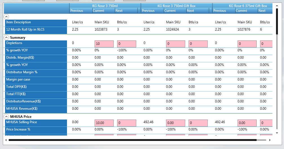The width and height of the screenshot is (284, 149).
Task: Select the 12 Month Roll Up in 9LCS row
Action: coord(36,30)
